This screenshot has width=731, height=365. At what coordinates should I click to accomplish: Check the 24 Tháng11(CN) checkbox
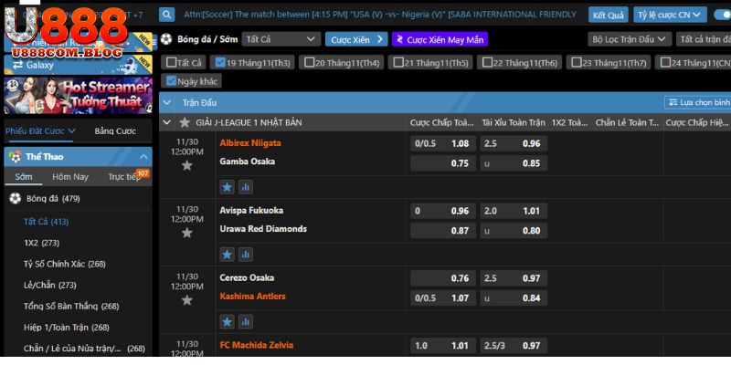click(665, 62)
